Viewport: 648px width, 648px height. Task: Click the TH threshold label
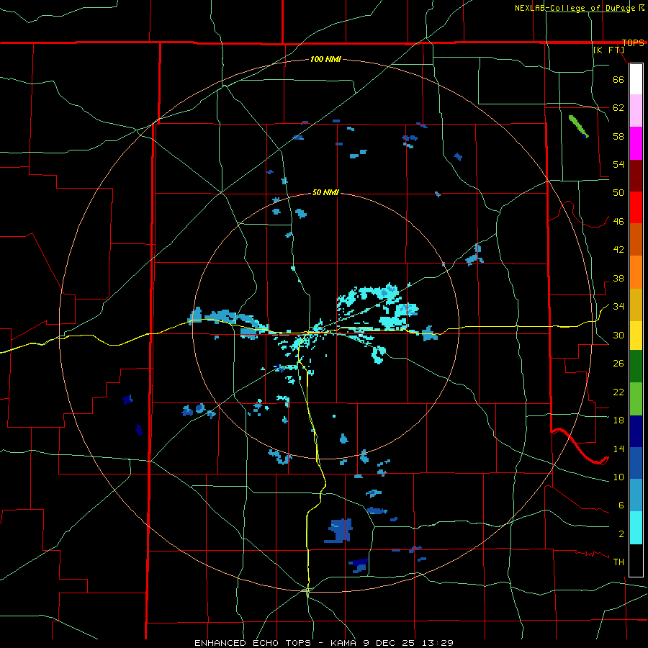(x=618, y=562)
